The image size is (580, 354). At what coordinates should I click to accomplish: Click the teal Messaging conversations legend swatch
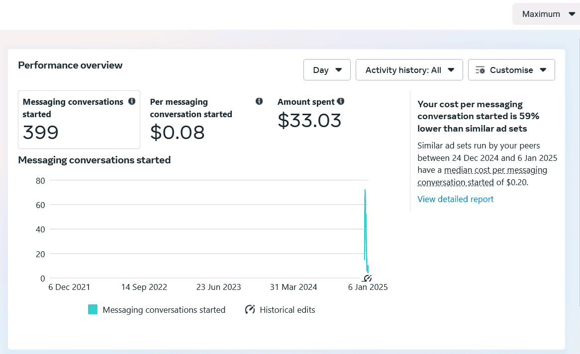pyautogui.click(x=93, y=309)
